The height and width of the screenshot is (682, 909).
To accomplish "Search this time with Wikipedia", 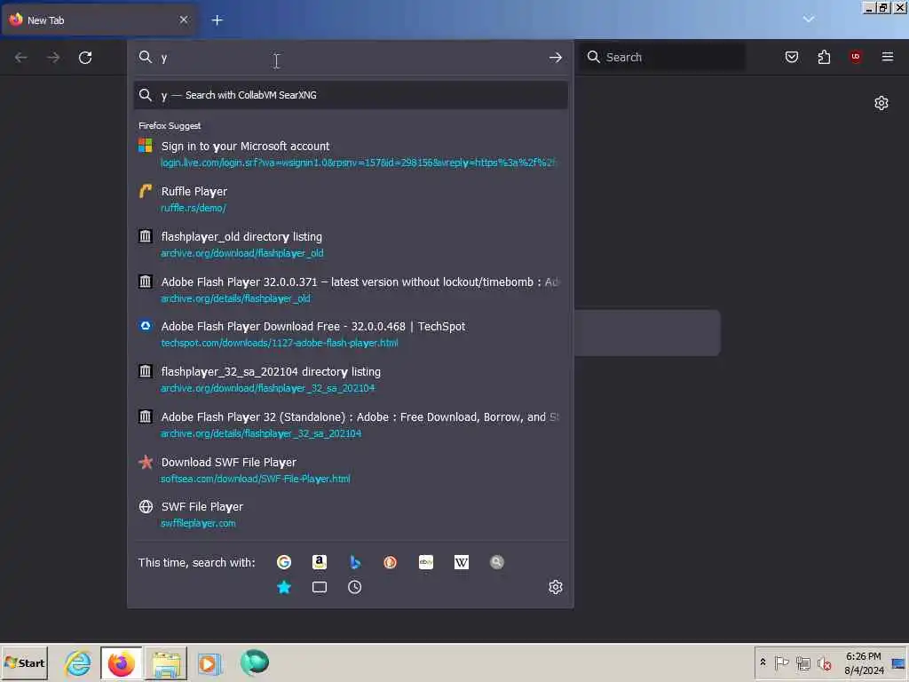I will pos(462,562).
